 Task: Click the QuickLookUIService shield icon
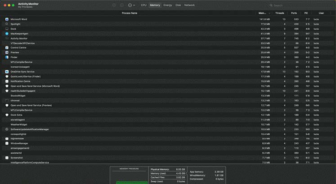coord(7,76)
